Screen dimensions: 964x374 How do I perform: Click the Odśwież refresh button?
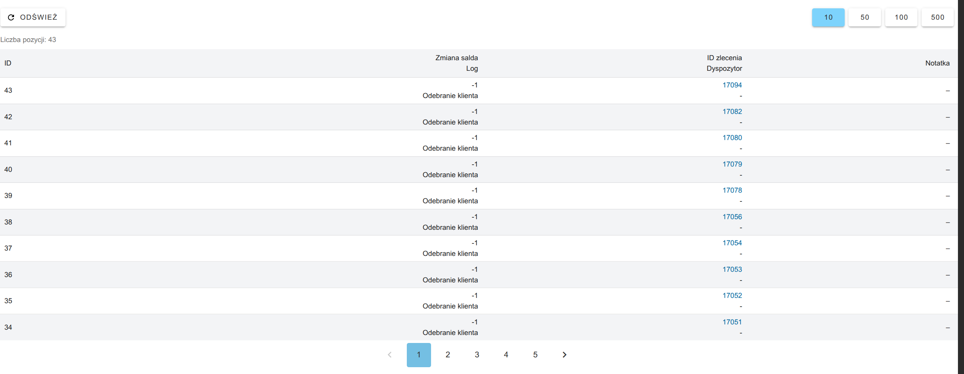click(33, 17)
